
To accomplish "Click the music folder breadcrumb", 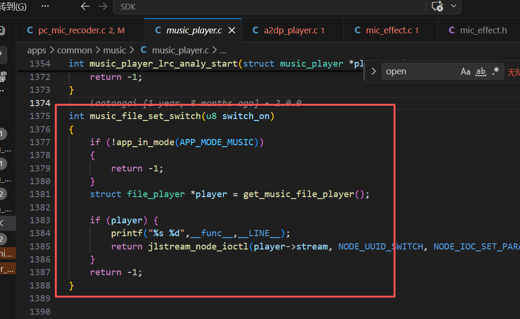I will click(x=114, y=50).
